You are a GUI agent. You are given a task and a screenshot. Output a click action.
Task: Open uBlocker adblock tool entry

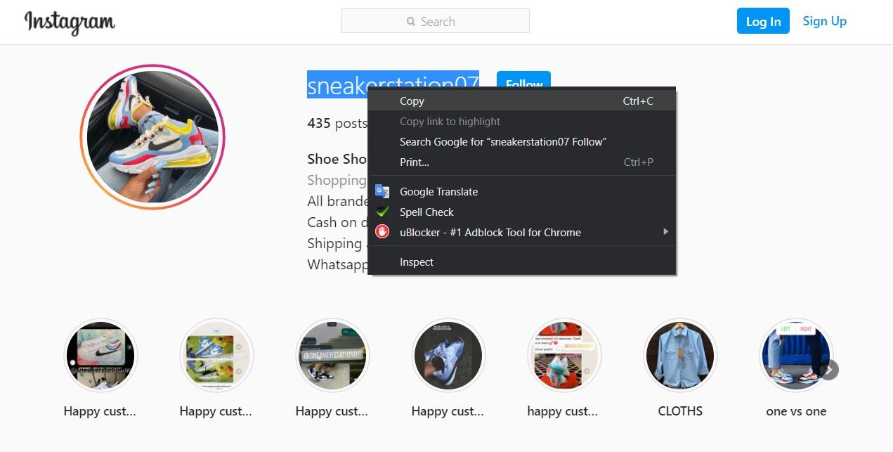point(490,232)
